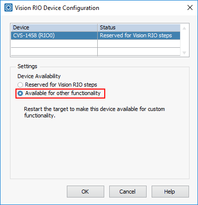Click the Device Availability label
The height and width of the screenshot is (205, 198).
coord(39,76)
